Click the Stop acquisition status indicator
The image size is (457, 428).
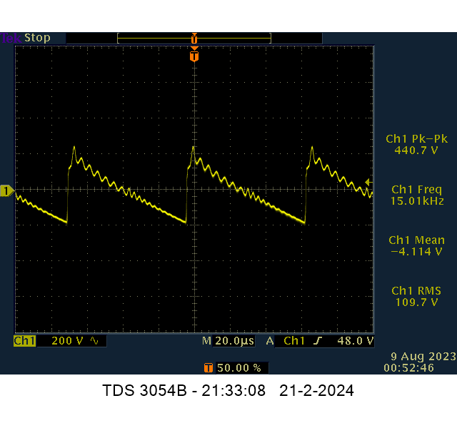[38, 37]
